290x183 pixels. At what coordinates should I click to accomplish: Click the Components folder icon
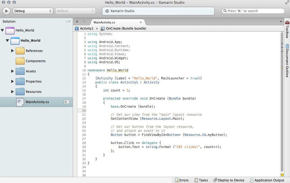tap(20, 61)
